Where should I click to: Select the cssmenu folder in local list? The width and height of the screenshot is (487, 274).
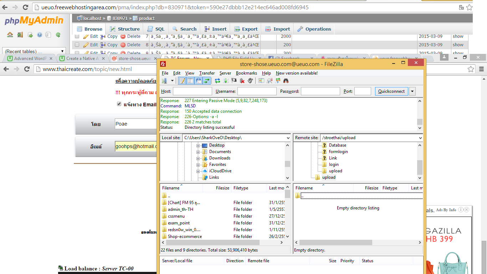click(176, 216)
